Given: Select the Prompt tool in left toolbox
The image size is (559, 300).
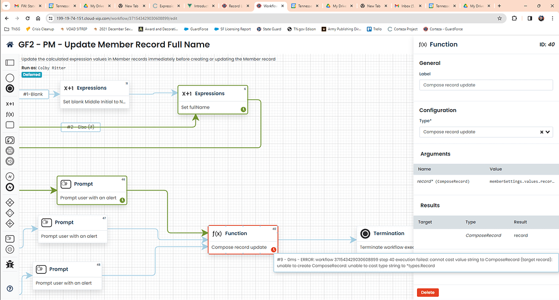Looking at the screenshot, I should pyautogui.click(x=10, y=239).
